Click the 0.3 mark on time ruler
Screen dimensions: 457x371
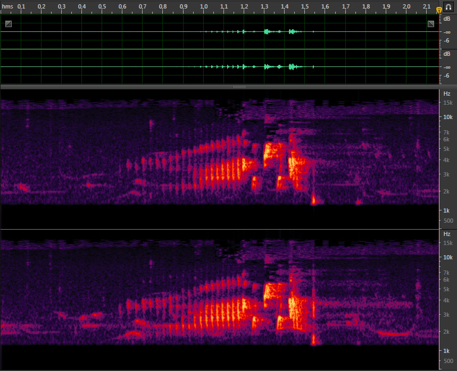coord(62,6)
